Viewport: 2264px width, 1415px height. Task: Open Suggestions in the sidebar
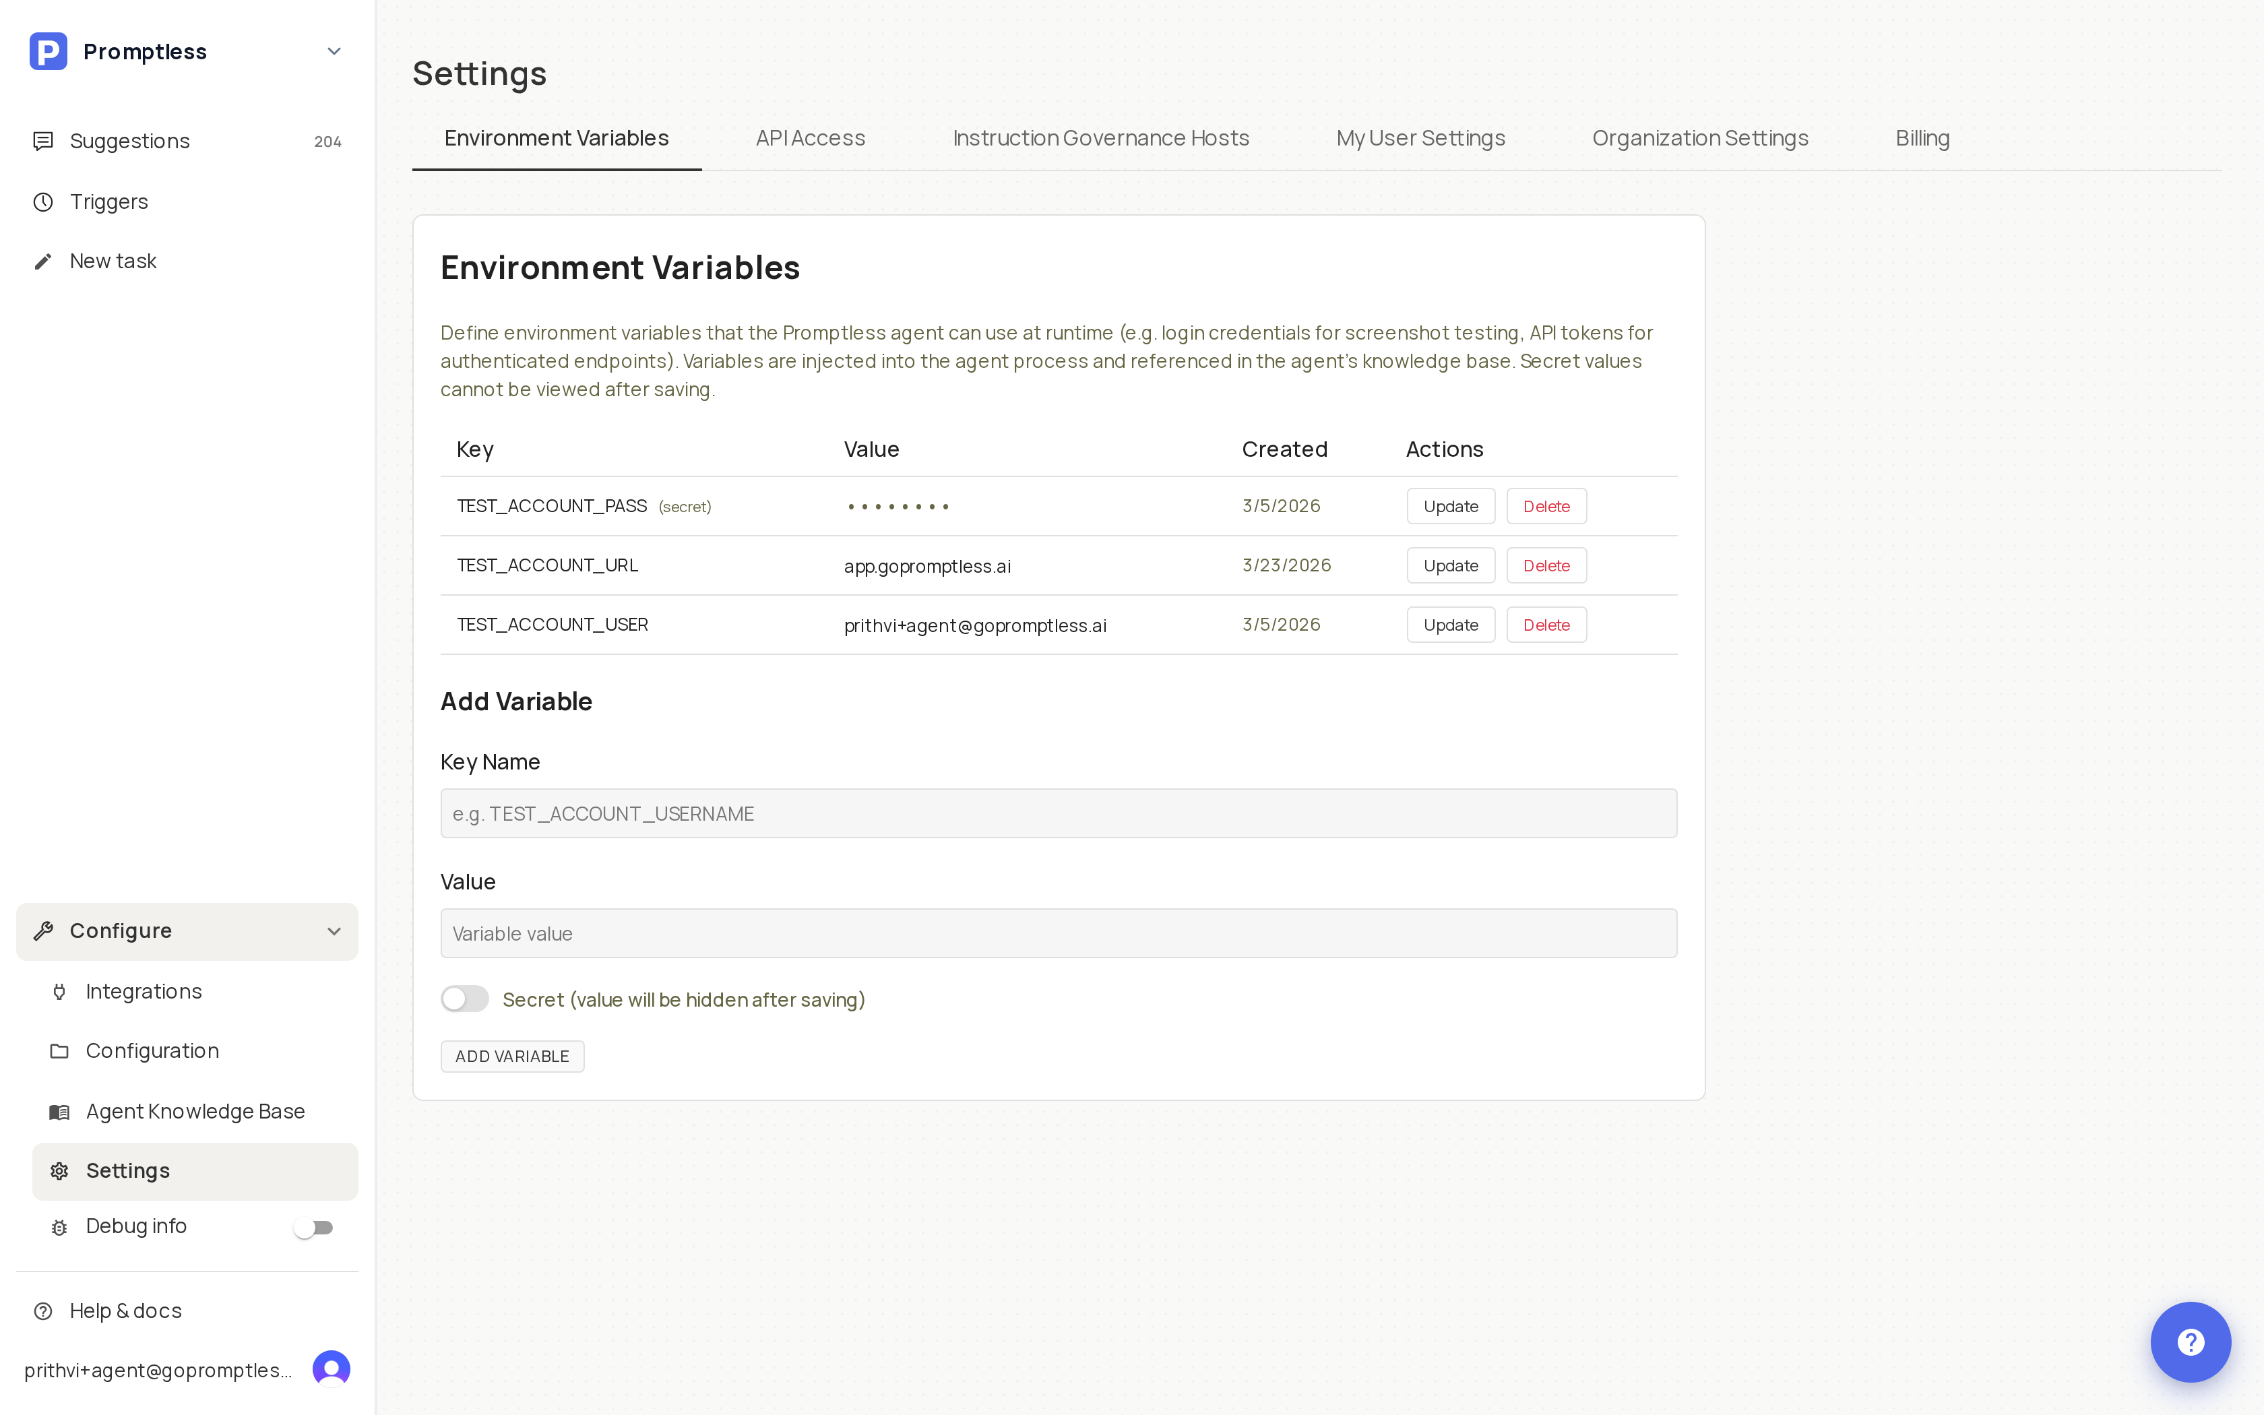tap(187, 141)
